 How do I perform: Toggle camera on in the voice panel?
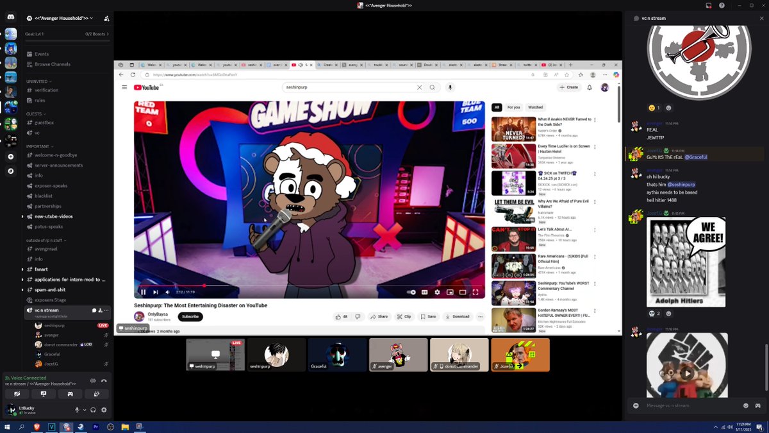[x=17, y=394]
